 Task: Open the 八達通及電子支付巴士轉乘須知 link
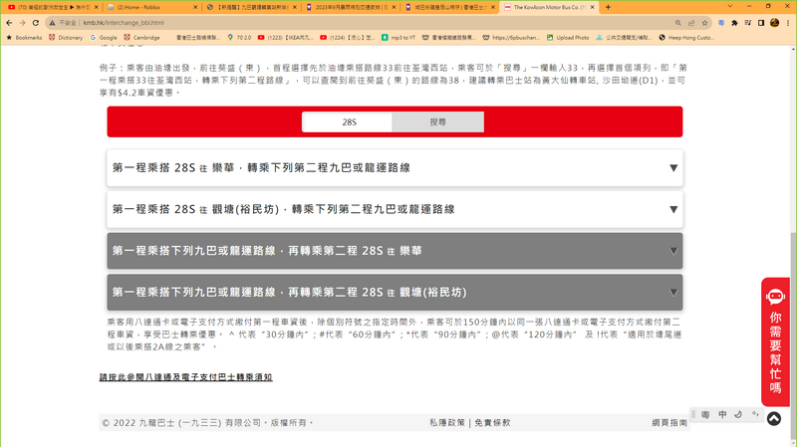(186, 377)
